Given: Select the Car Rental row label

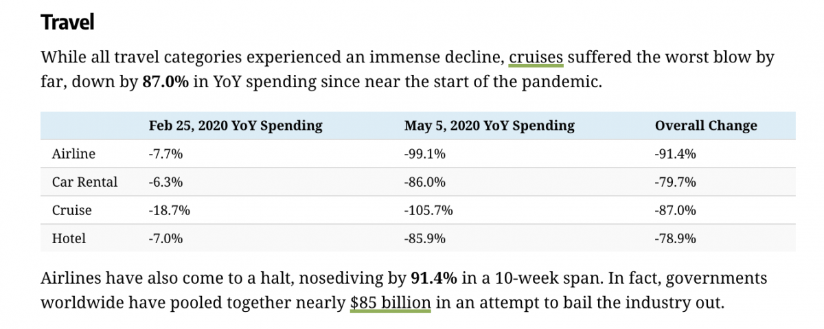Looking at the screenshot, I should [x=84, y=183].
